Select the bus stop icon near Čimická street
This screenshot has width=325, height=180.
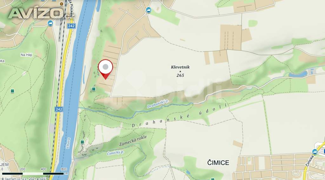tap(315, 152)
